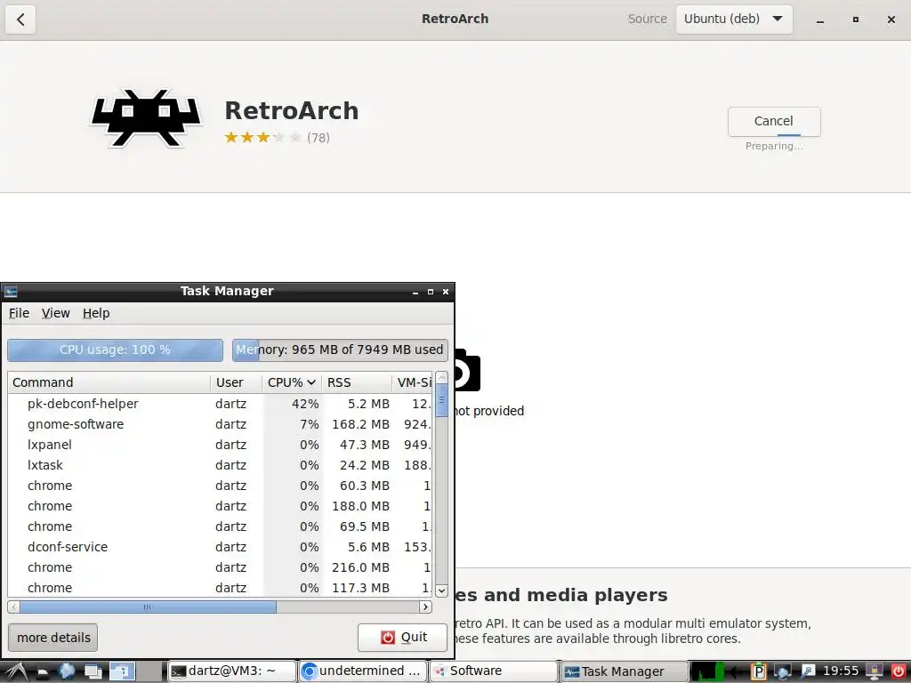The image size is (911, 683).
Task: Click the more details button
Action: [53, 638]
